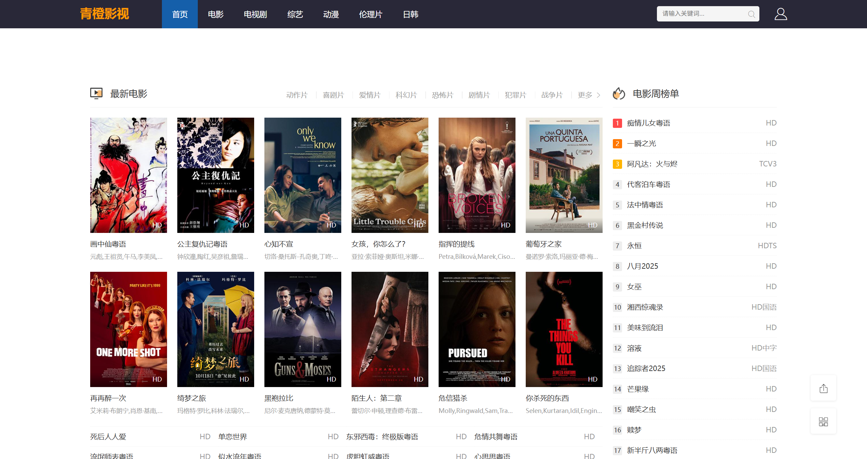Filter by 恐怖片 category
The width and height of the screenshot is (867, 459).
(x=442, y=95)
